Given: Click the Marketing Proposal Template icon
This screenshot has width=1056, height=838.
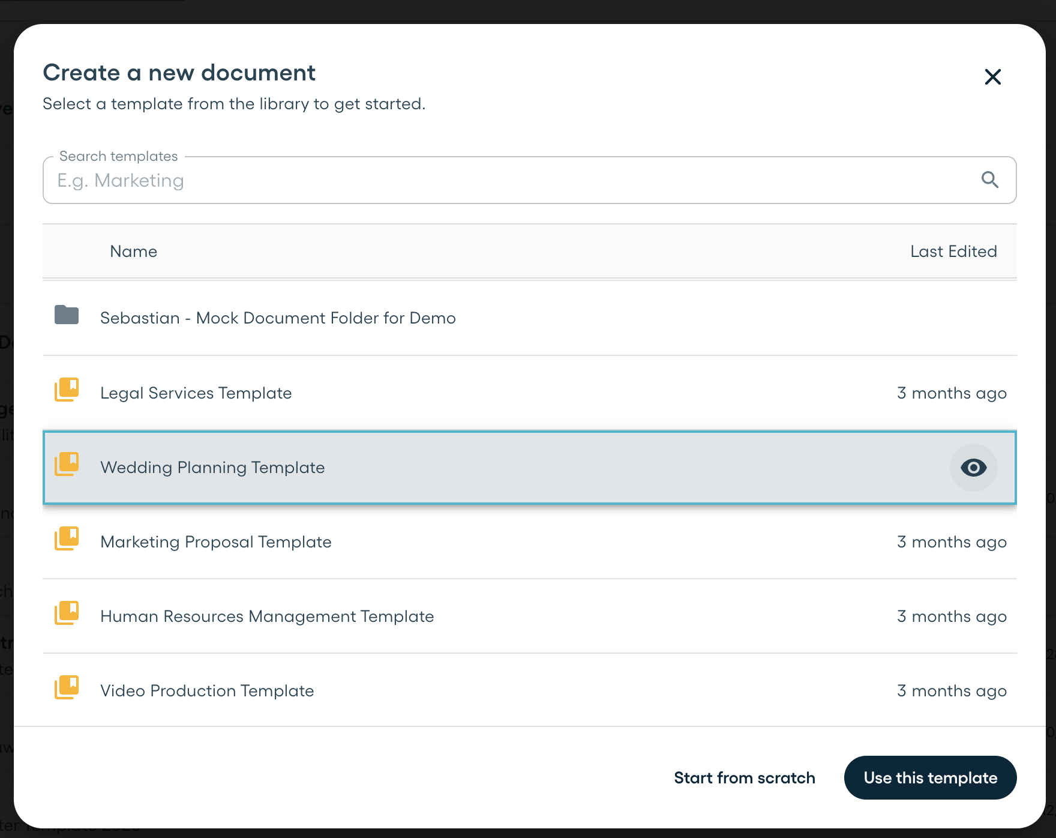Looking at the screenshot, I should click(x=67, y=539).
